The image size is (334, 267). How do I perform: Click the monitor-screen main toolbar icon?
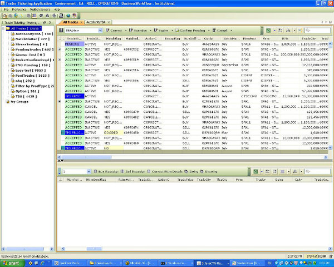coord(61,16)
